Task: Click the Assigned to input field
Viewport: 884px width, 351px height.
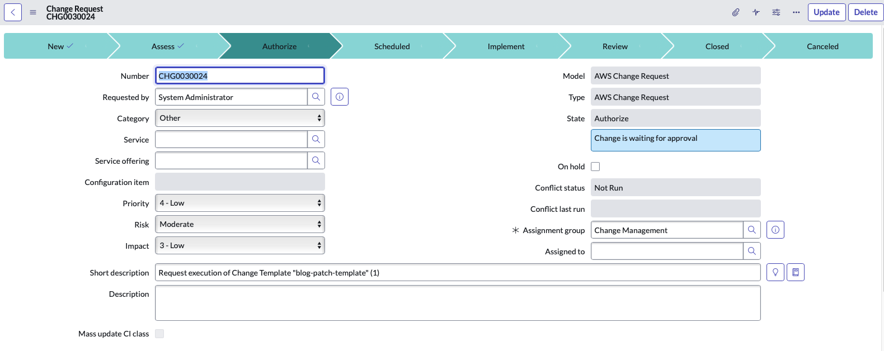Action: pos(667,251)
